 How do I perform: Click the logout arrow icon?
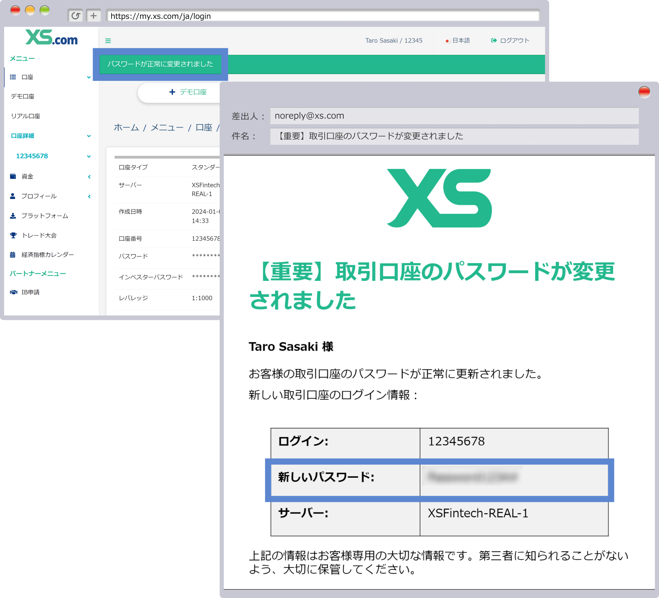494,40
